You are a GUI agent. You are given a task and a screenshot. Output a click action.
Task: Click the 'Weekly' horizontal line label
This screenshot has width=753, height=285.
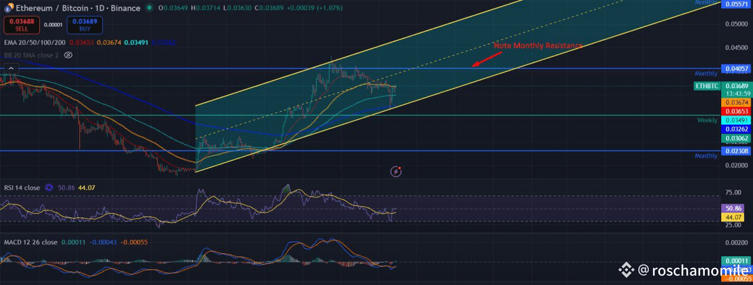pyautogui.click(x=707, y=120)
